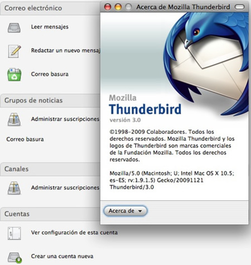Open Correo basura link under Grupos de noticias
Screen dimensions: 251x265
pos(25,139)
